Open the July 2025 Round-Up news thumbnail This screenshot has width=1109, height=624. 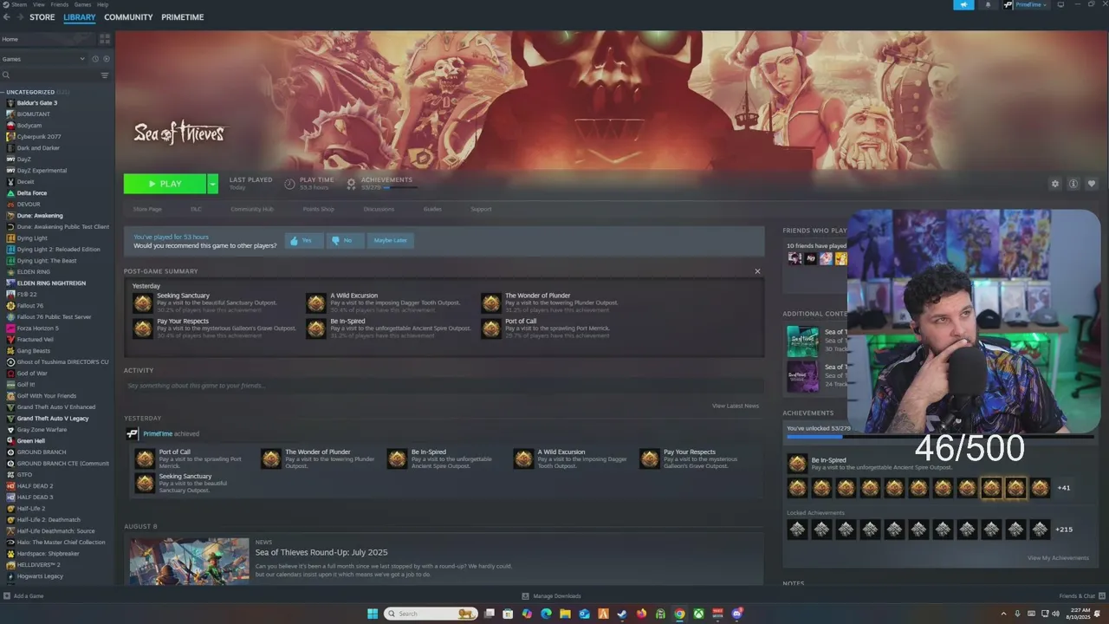[x=189, y=562]
